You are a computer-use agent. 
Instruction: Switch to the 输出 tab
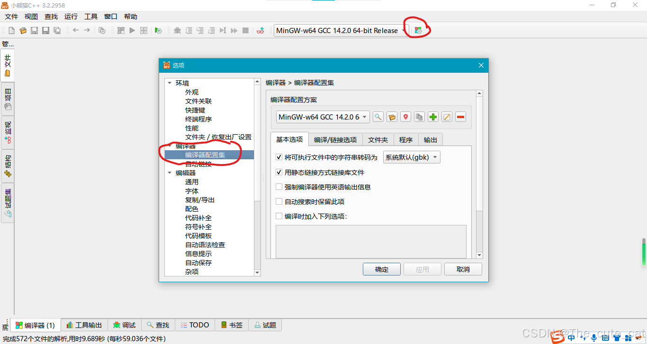pyautogui.click(x=431, y=140)
